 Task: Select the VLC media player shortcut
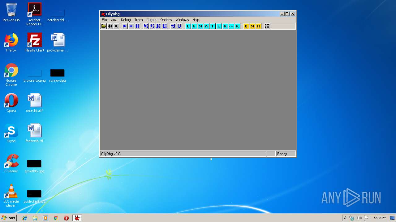pyautogui.click(x=11, y=195)
